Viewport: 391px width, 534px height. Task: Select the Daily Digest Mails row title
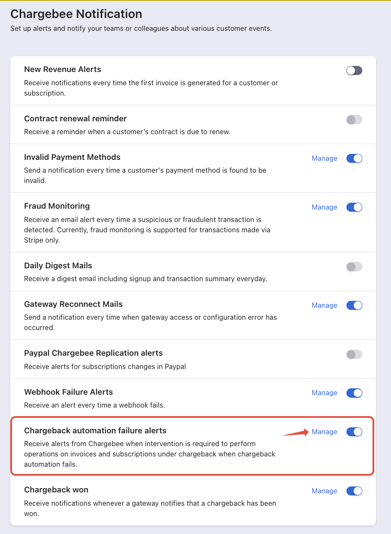pyautogui.click(x=58, y=266)
